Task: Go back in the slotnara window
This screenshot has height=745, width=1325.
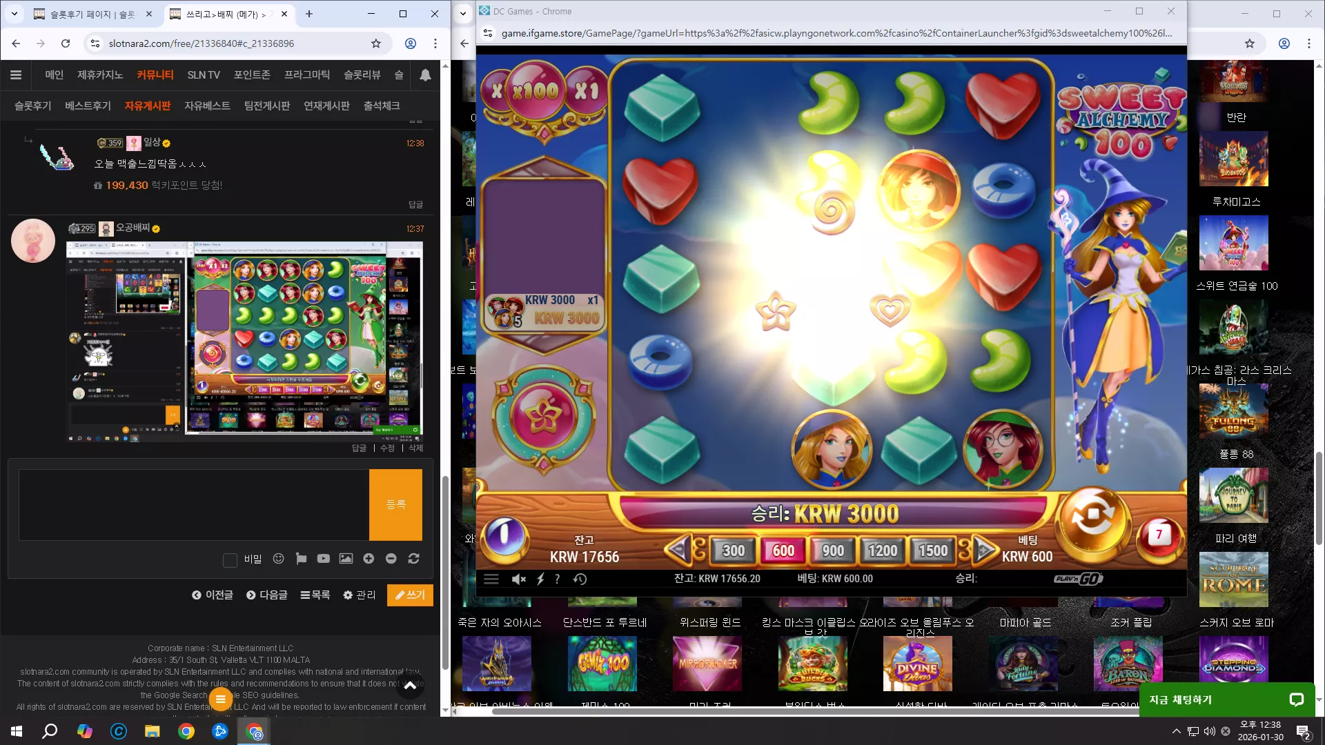Action: click(x=16, y=43)
